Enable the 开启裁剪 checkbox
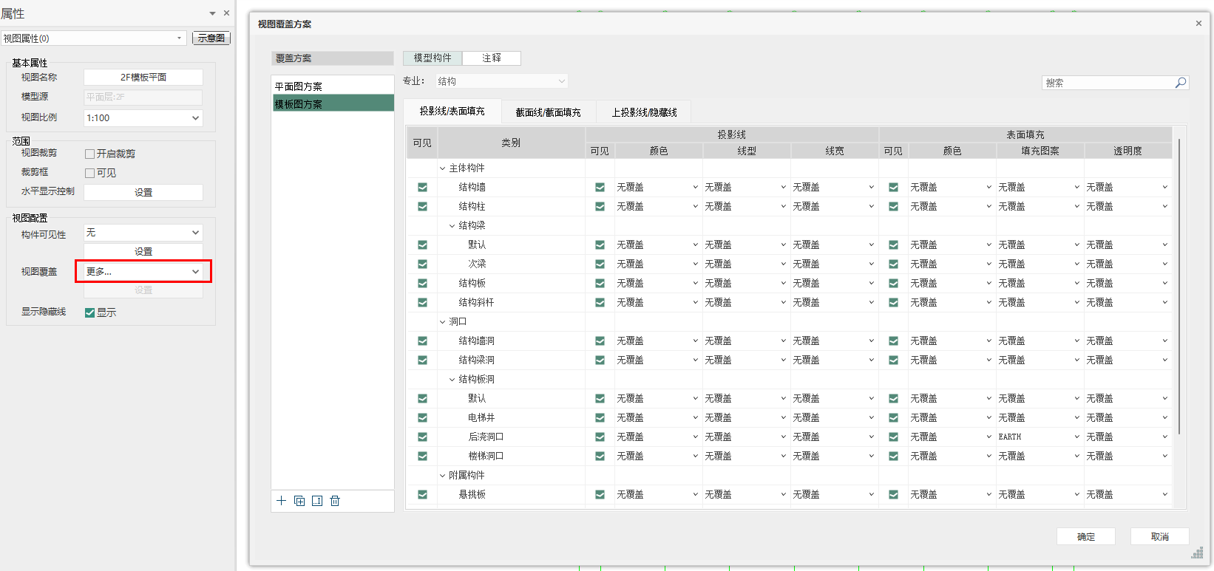 pos(89,154)
